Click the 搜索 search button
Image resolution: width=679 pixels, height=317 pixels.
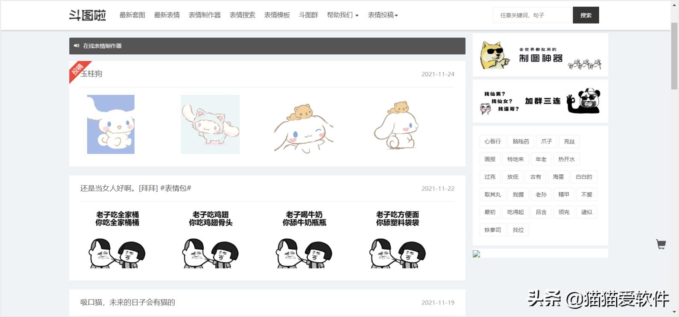pos(586,15)
